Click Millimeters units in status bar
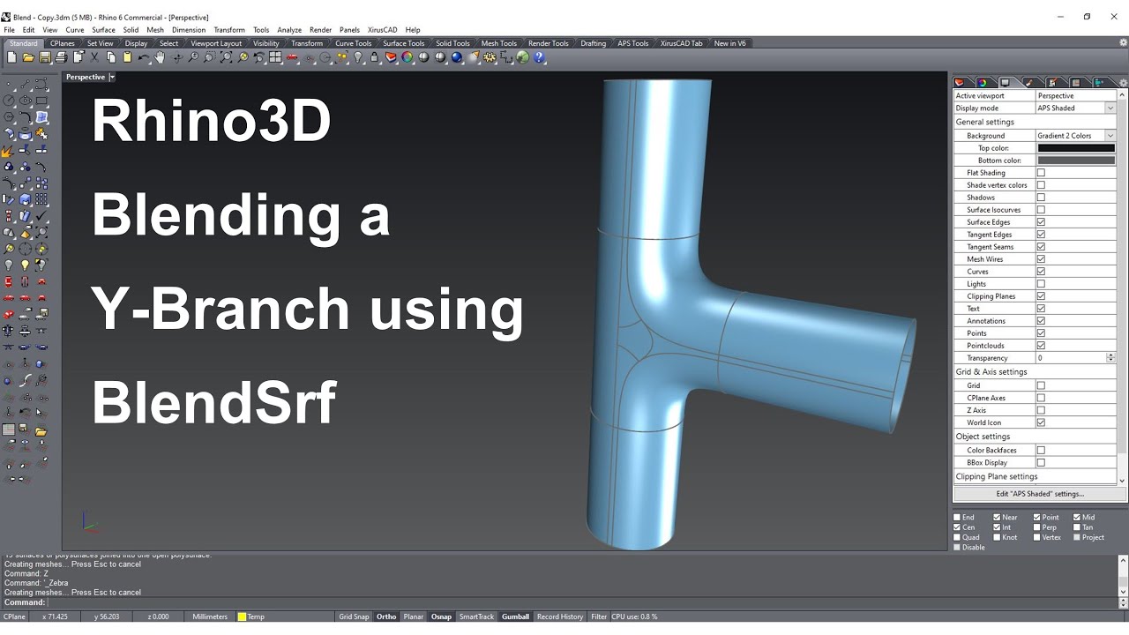1129x635 pixels. point(210,616)
